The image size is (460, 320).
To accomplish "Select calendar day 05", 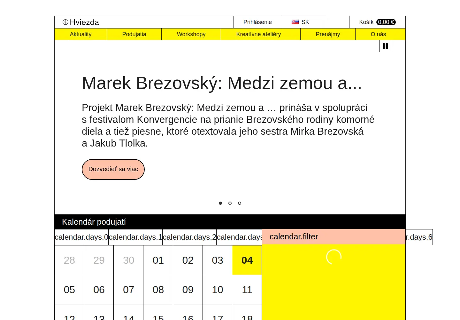I will click(69, 290).
